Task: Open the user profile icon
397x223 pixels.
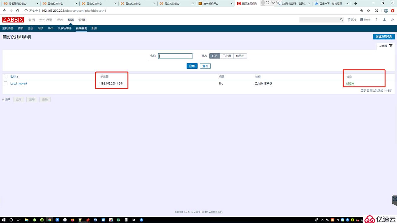Action: (x=384, y=20)
